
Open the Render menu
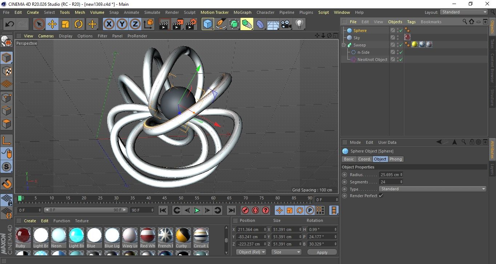(x=172, y=12)
